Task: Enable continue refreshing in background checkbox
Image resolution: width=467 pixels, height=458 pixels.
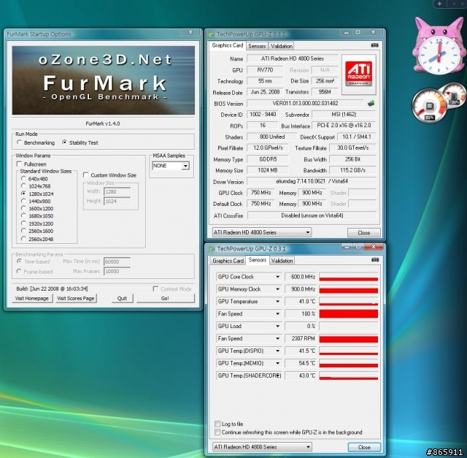Action: [217, 432]
